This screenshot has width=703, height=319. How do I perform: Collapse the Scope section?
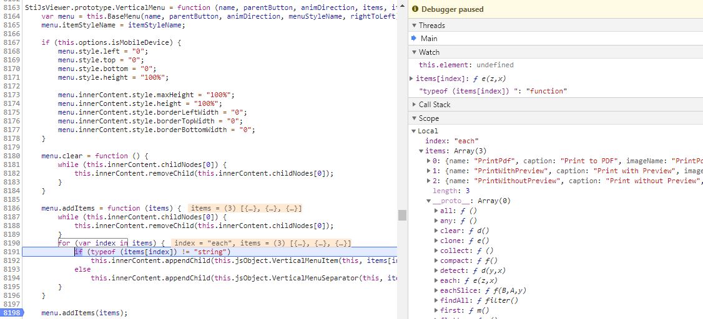[x=415, y=118]
